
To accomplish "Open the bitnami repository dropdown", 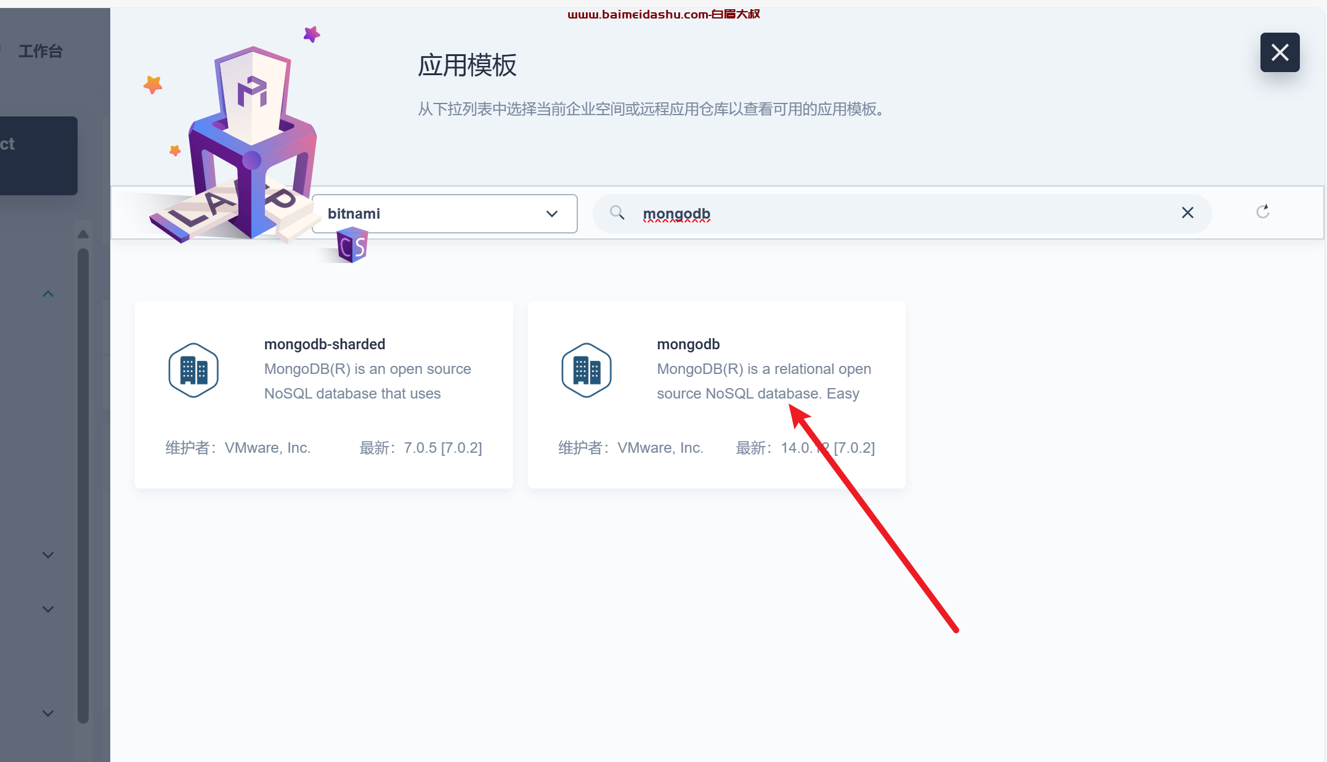I will click(x=444, y=214).
